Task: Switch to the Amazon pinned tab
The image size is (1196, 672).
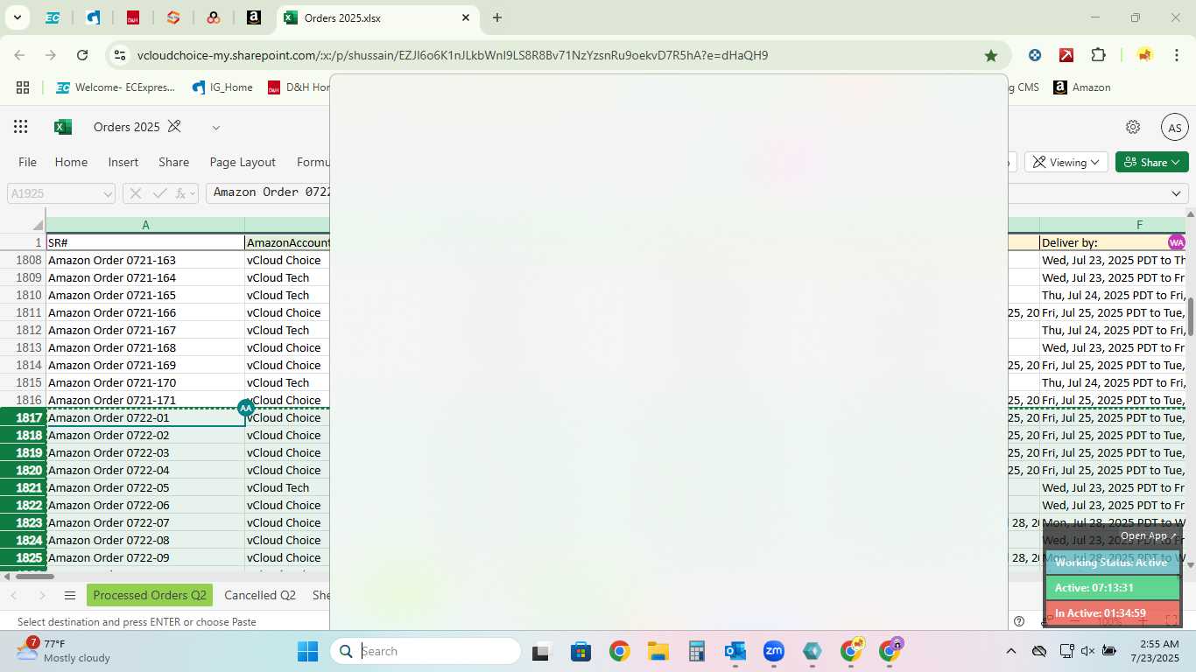Action: click(253, 17)
